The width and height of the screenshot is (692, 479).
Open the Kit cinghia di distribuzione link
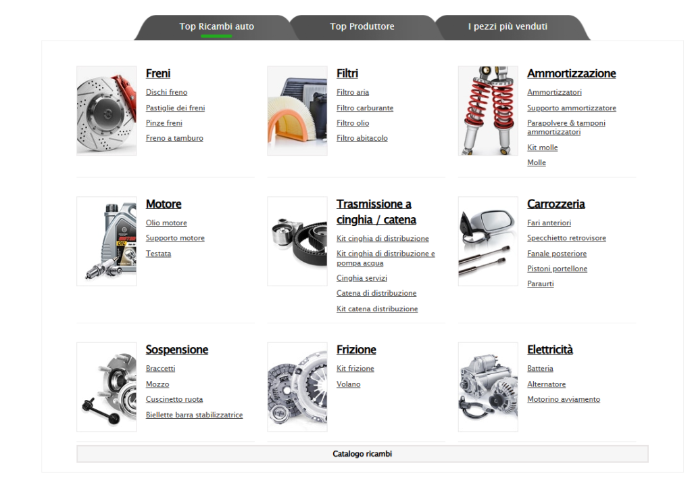382,239
